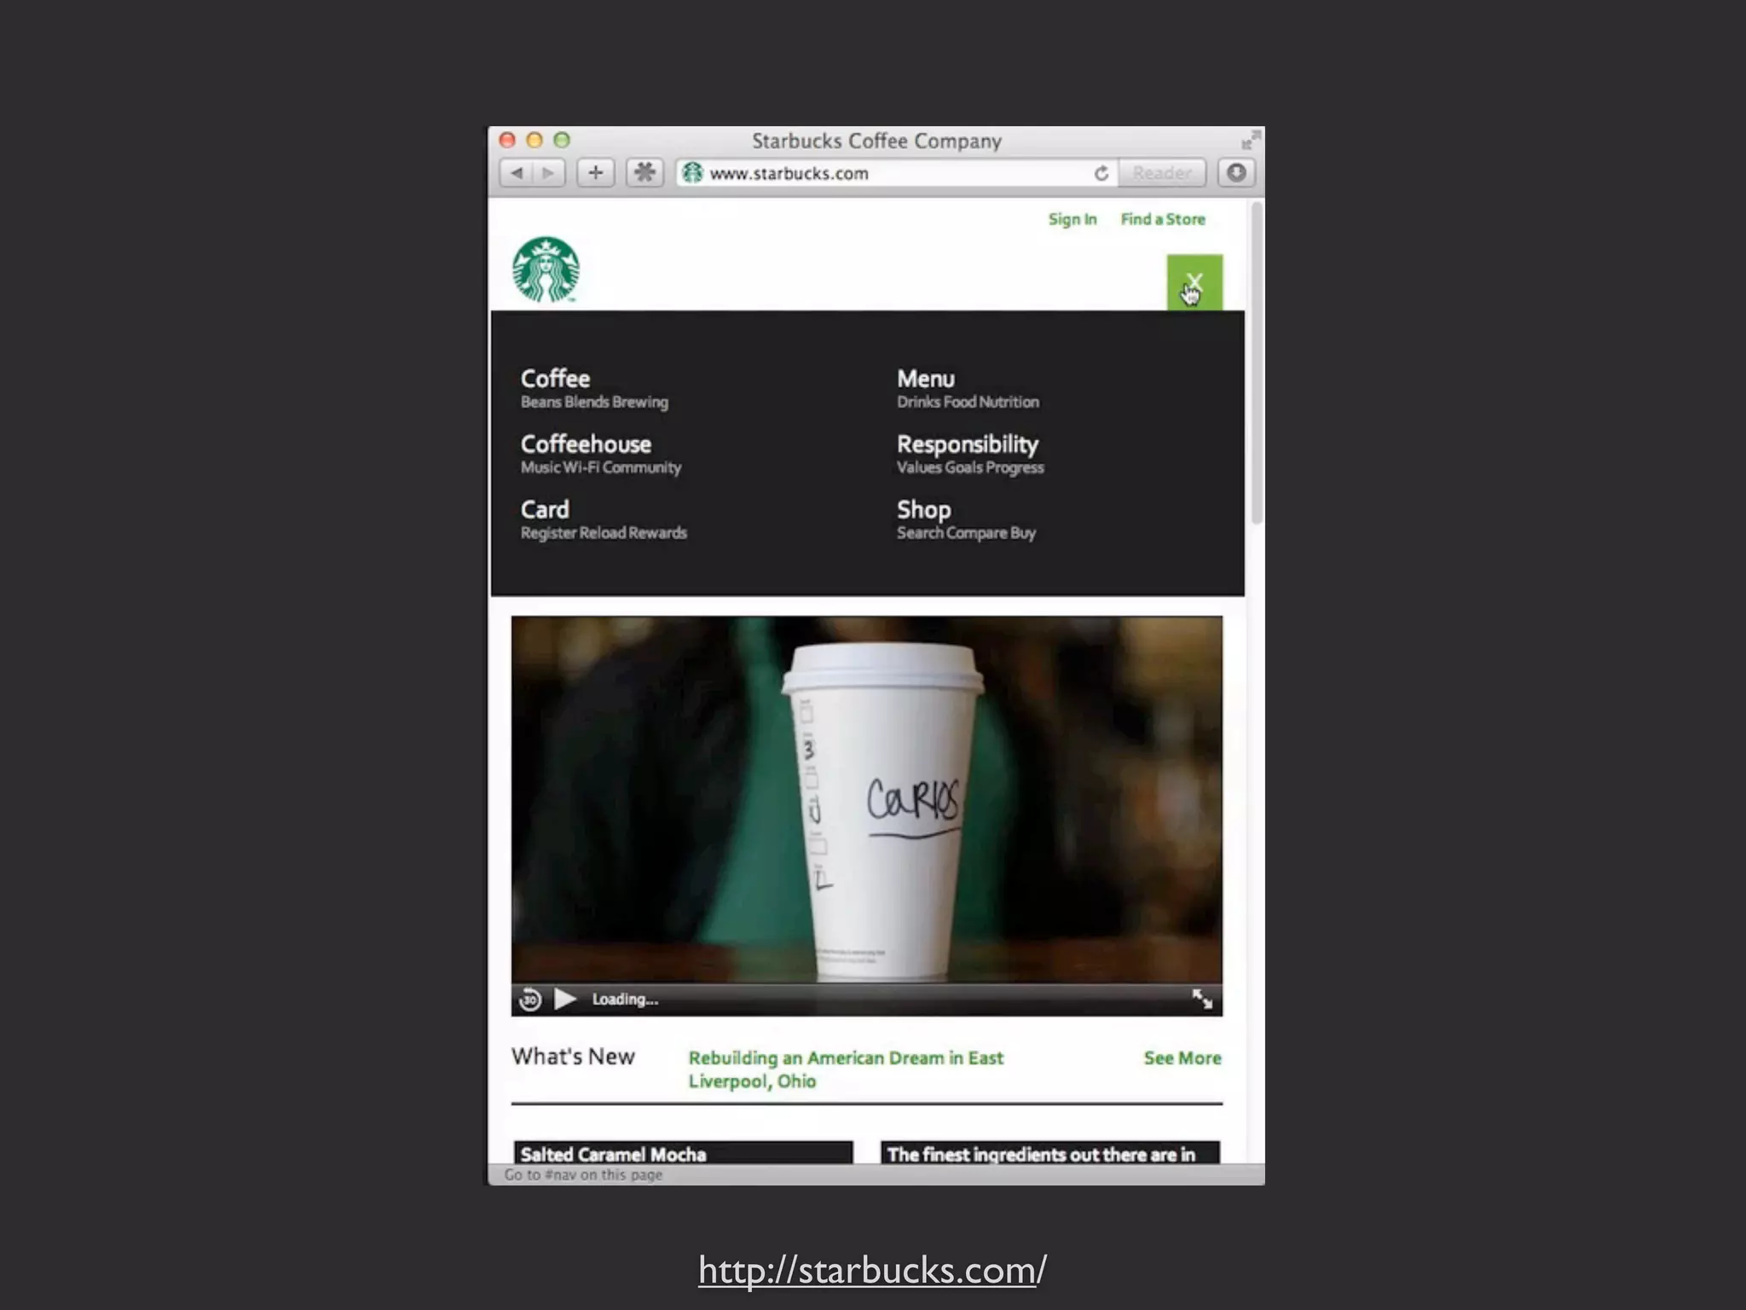Image resolution: width=1746 pixels, height=1310 pixels.
Task: Click the Starbucks Coffee Company window title
Action: point(876,141)
